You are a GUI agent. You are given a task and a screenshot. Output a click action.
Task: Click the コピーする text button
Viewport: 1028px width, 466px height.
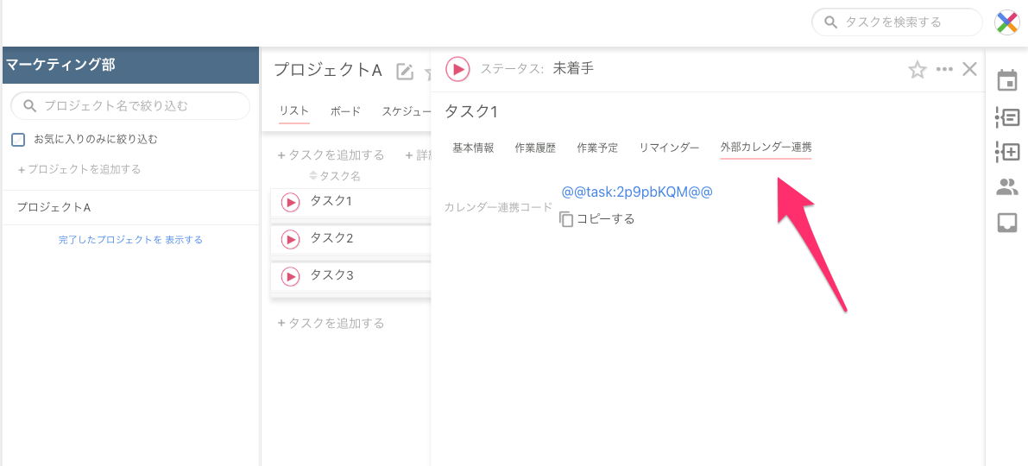click(605, 219)
